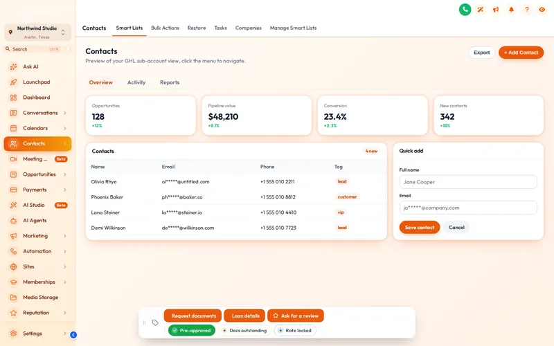554x346 pixels.
Task: Collapse the sidebar with the blue arrow button
Action: point(73,335)
